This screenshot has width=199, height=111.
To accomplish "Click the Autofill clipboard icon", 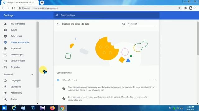I will coord(5,30).
